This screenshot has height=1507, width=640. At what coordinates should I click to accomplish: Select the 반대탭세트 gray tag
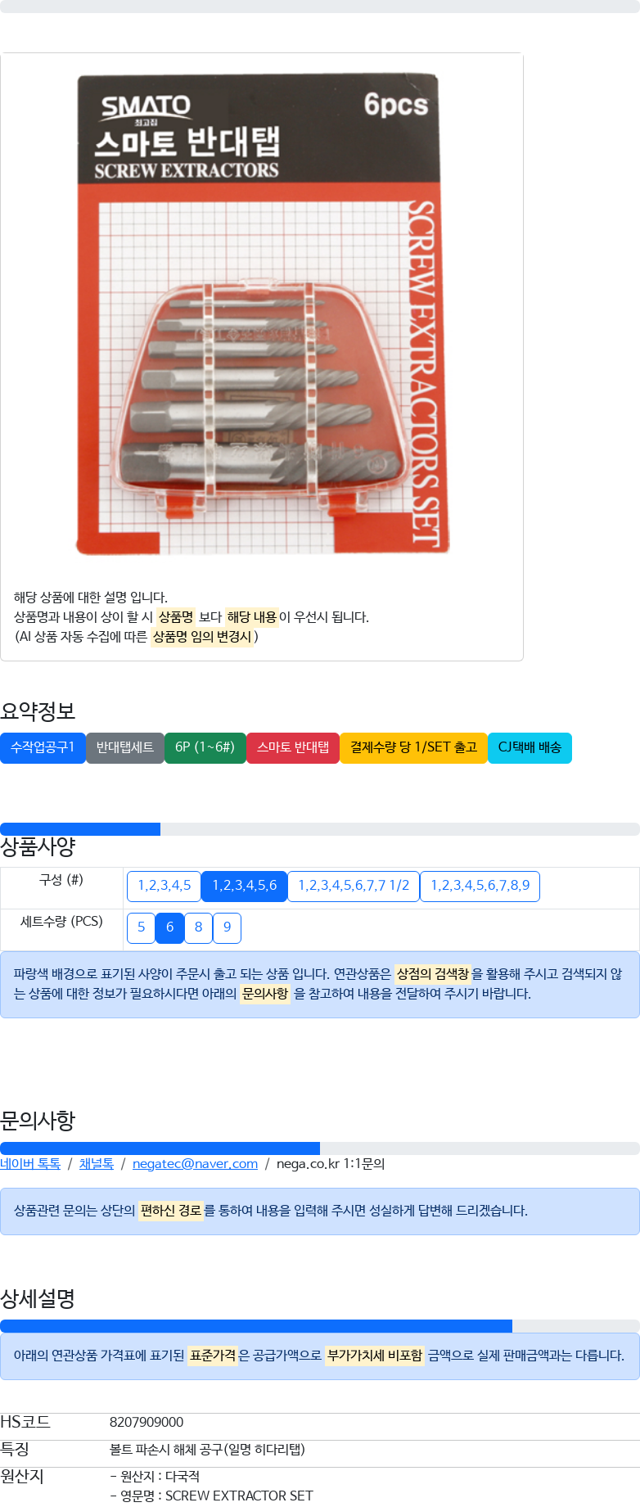click(125, 747)
